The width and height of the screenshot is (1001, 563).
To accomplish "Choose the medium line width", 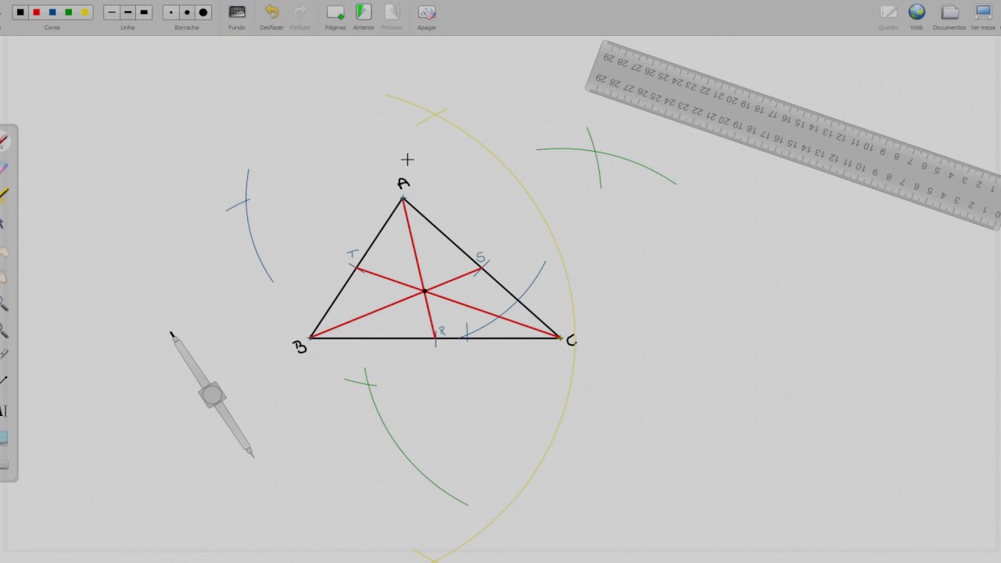I will (x=128, y=13).
